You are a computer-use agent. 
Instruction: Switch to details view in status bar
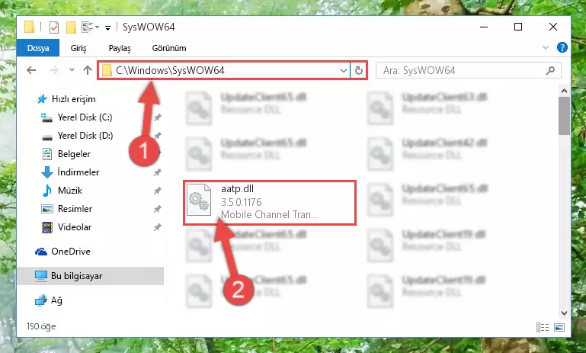[543, 328]
